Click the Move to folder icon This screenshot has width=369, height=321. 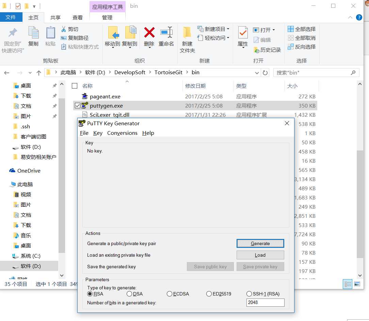click(113, 32)
